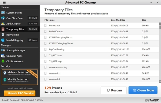Click the Old Downloads arrow icon

[x=3, y=62]
